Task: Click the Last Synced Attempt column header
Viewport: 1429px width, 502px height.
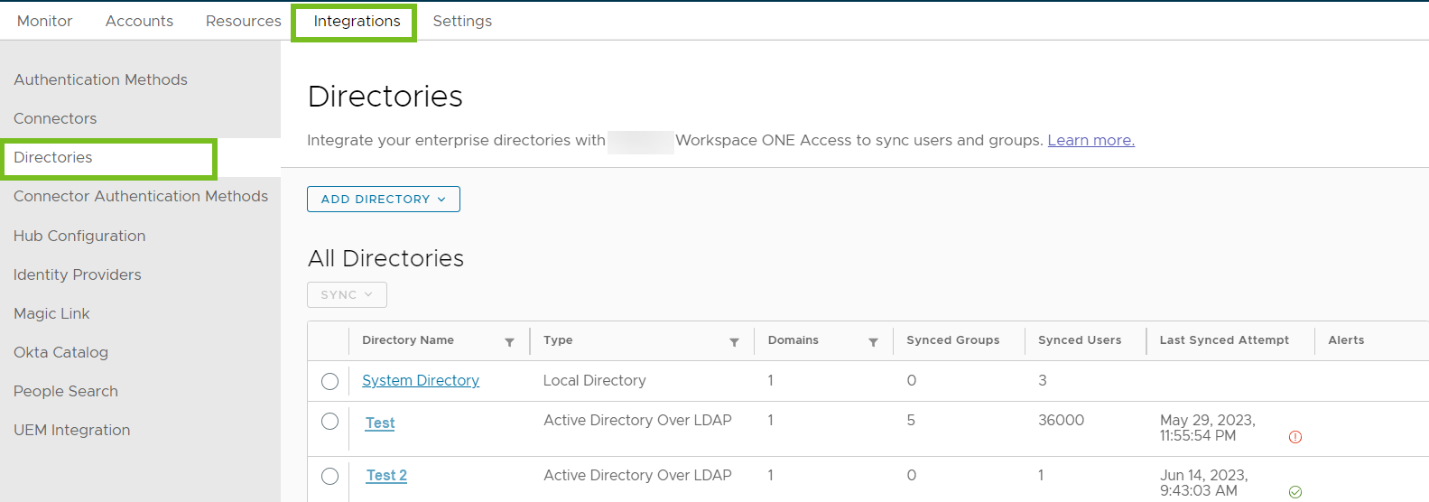Action: (x=1224, y=340)
